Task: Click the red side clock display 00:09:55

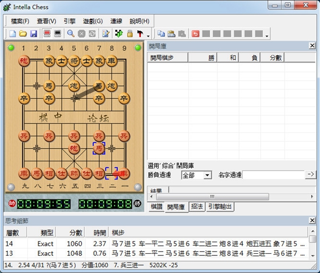Action: (44, 204)
